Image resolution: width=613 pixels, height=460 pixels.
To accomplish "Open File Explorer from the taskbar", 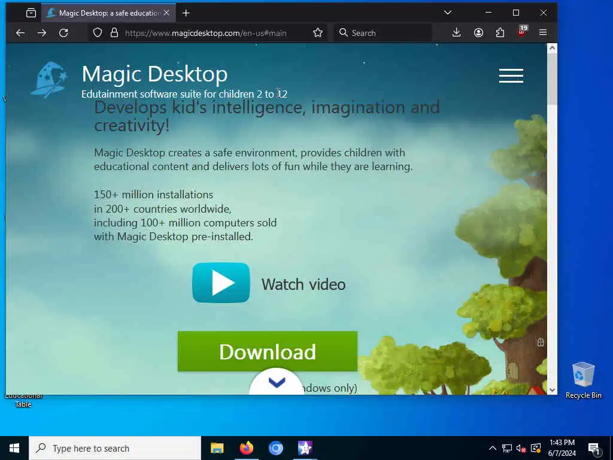I will pyautogui.click(x=217, y=448).
